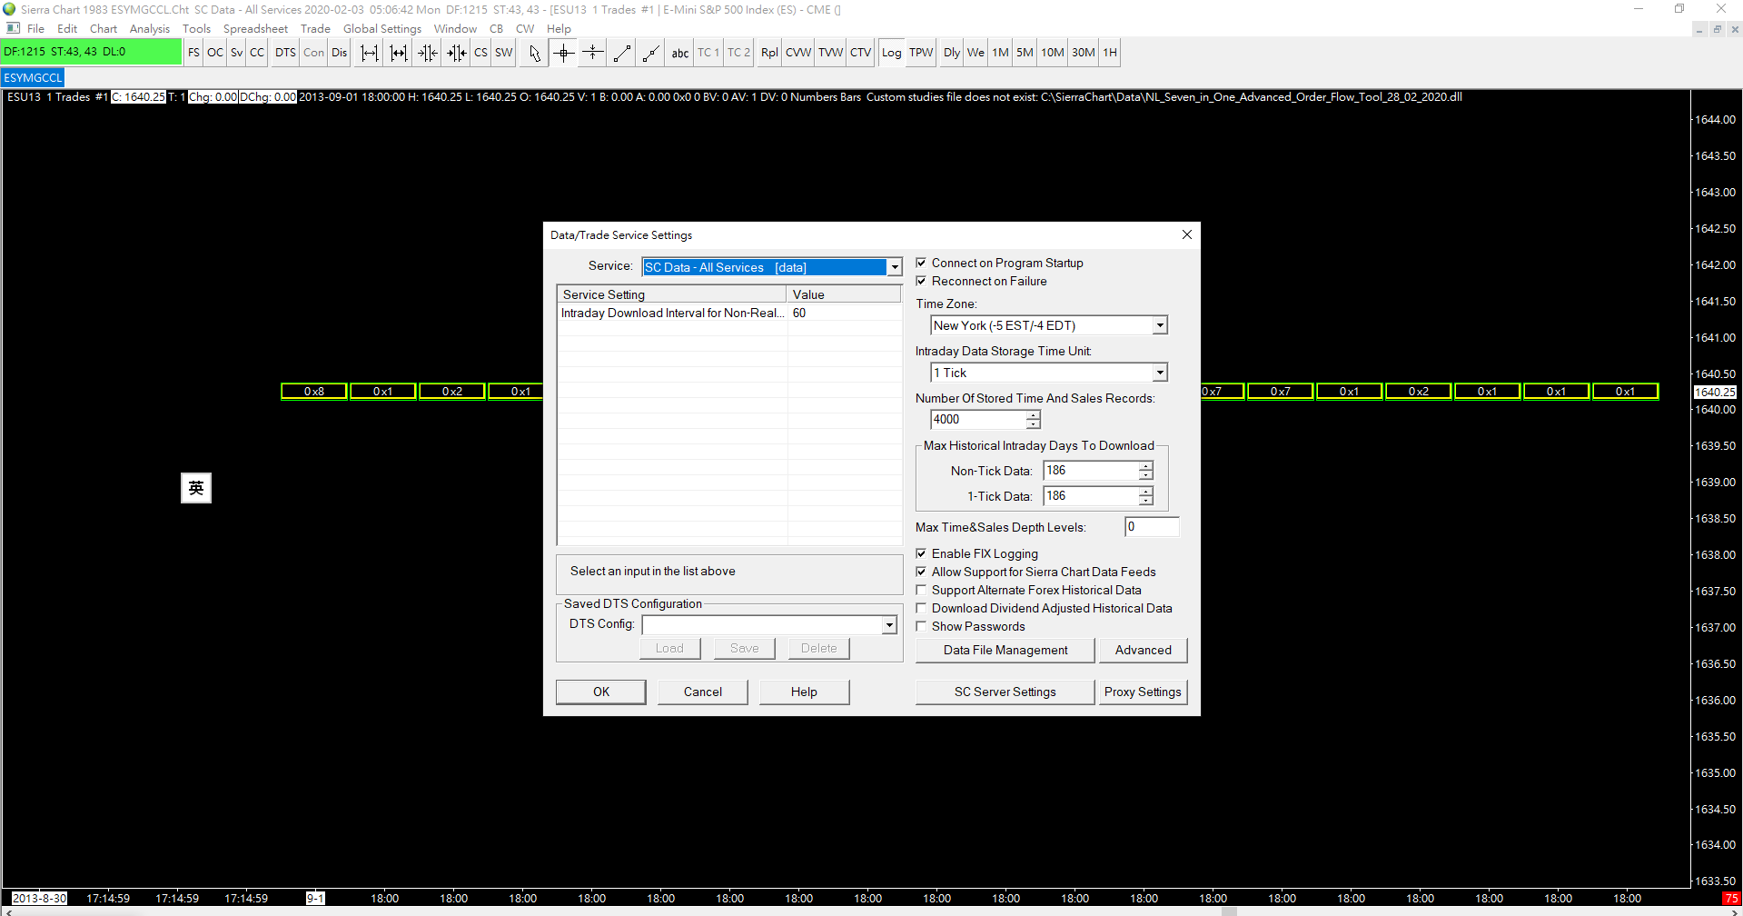Viewport: 1743px width, 916px height.
Task: Click the compress bar spacing icon
Action: click(399, 53)
